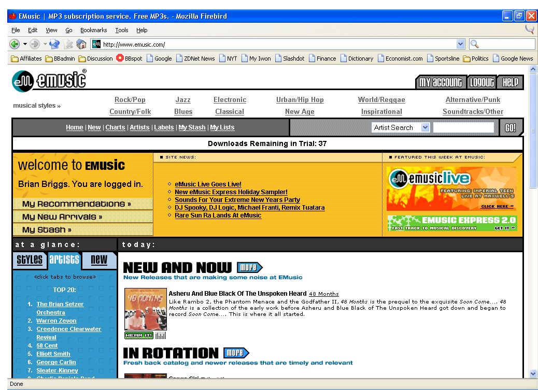Go to the browser Home icon
Viewport: 538px width, 390px height.
[81, 44]
